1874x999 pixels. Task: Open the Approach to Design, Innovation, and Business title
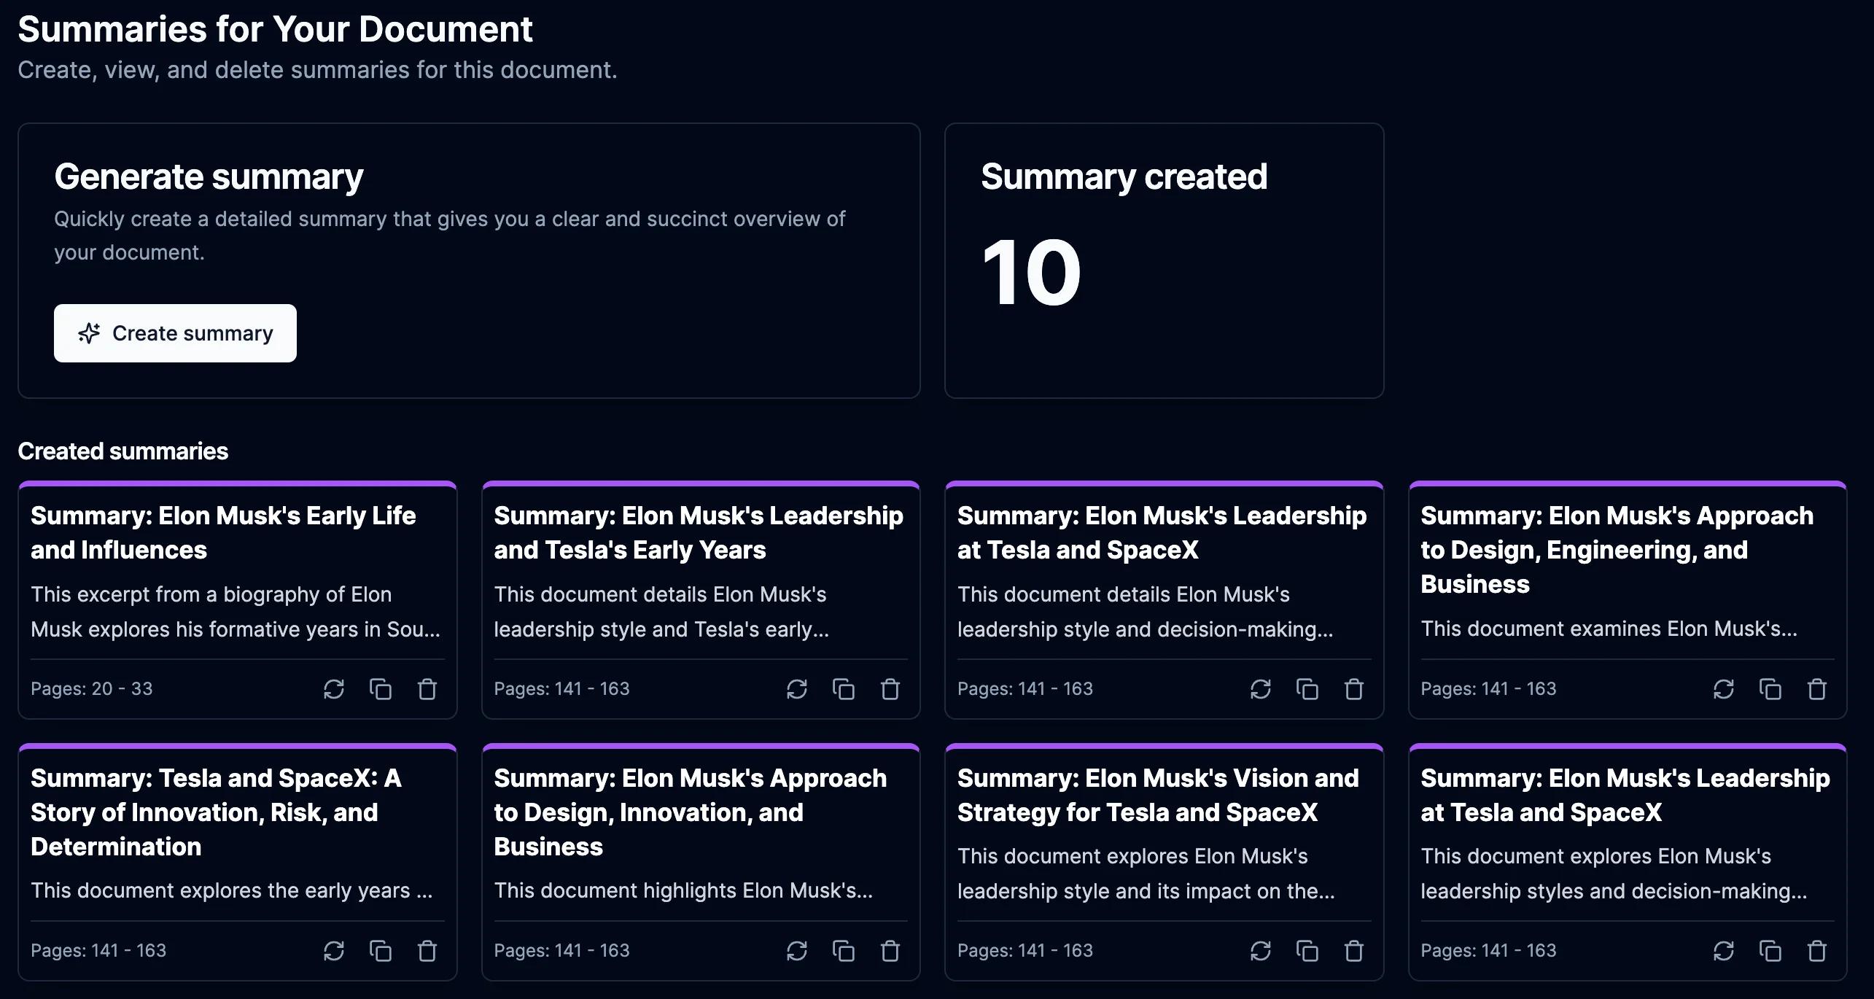coord(690,812)
